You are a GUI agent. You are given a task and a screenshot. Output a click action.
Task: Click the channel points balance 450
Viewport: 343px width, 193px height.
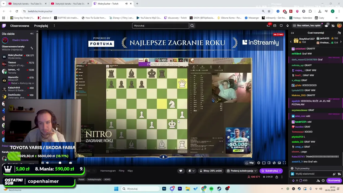click(x=303, y=180)
